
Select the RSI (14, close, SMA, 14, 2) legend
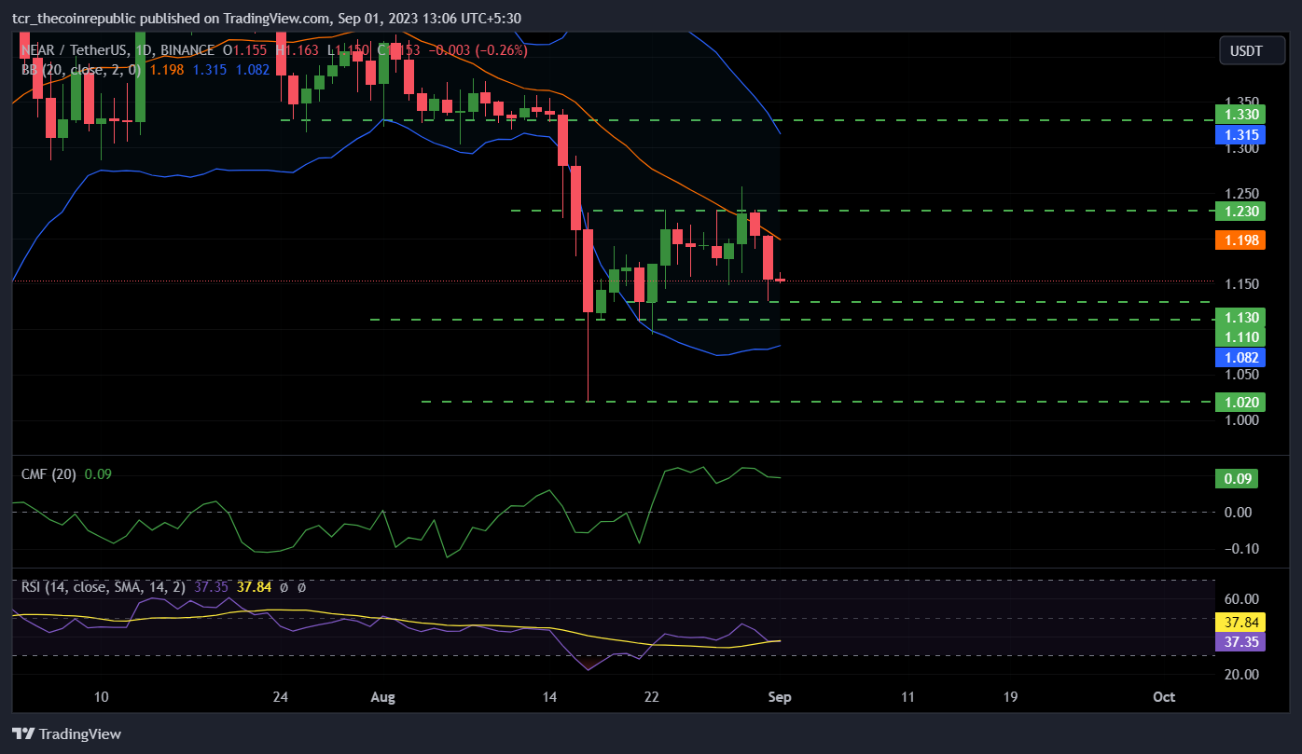pos(104,587)
